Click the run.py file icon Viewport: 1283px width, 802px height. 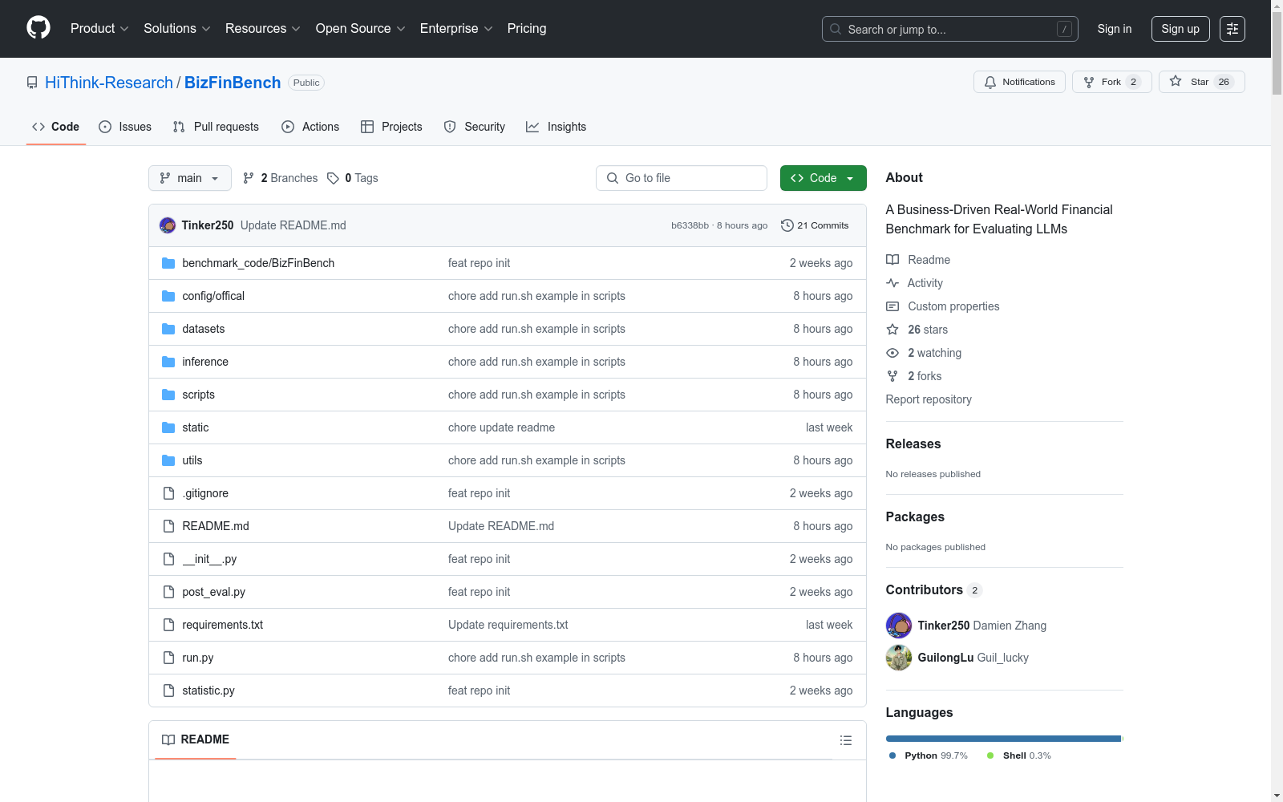point(168,658)
